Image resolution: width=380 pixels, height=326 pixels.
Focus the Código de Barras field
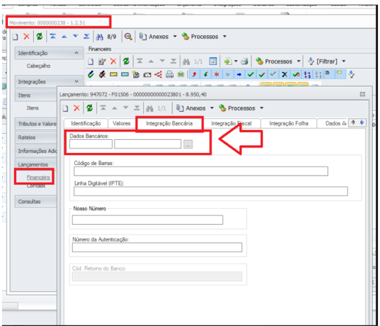click(201, 171)
